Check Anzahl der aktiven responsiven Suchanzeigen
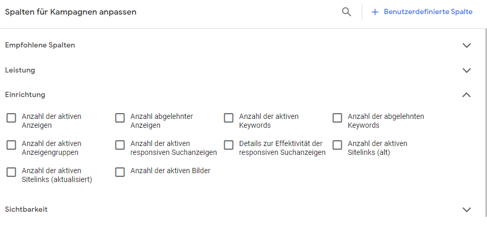 pos(120,145)
